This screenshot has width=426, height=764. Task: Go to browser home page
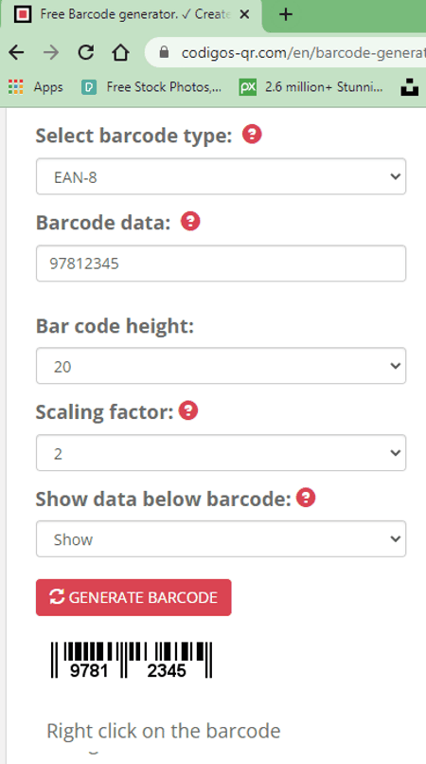click(x=120, y=52)
